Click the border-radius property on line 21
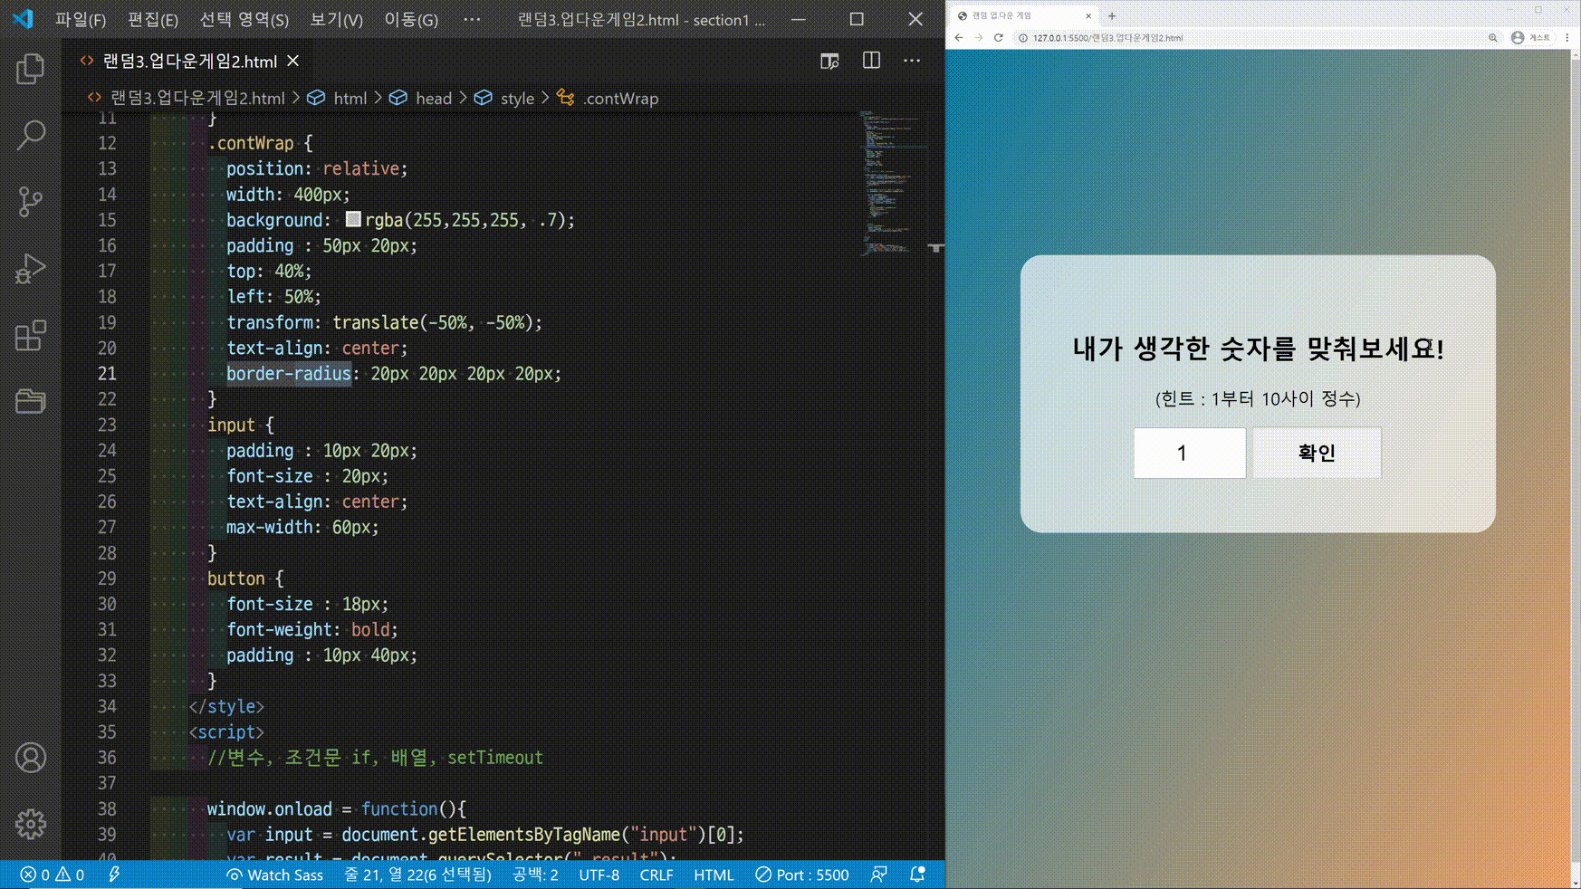Screen dimensions: 1581x889 click(x=289, y=374)
